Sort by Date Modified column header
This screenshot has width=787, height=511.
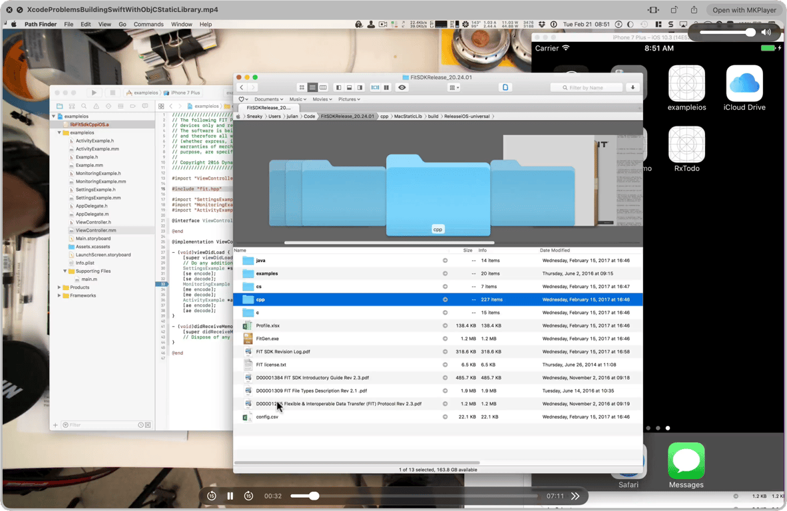tap(555, 250)
